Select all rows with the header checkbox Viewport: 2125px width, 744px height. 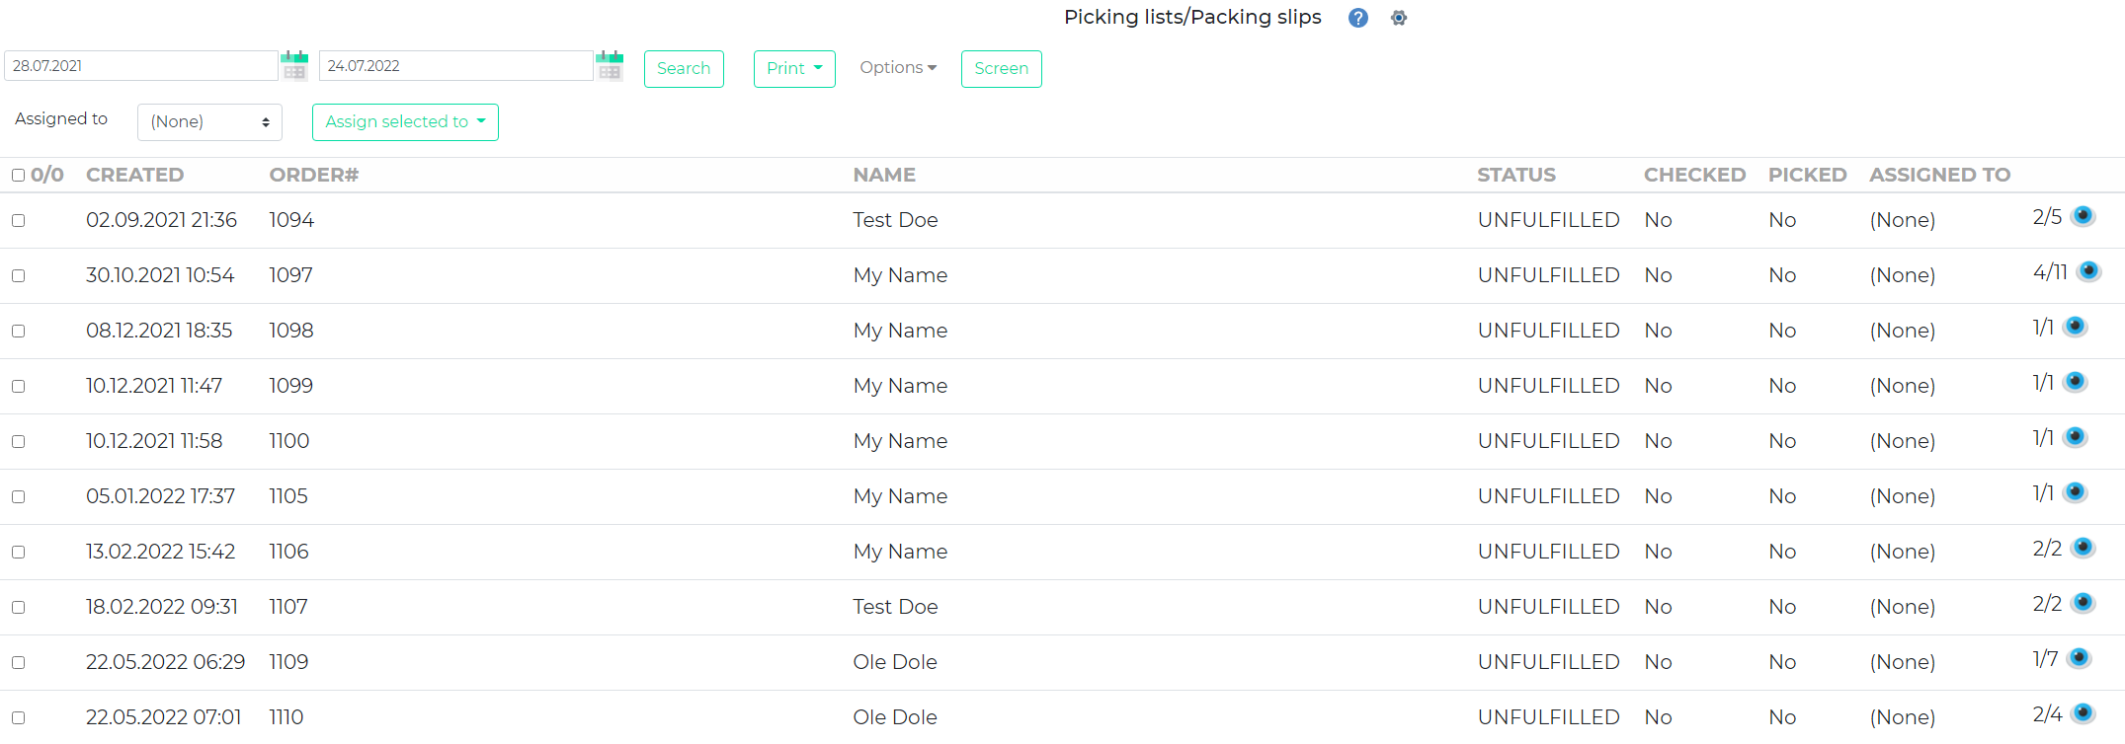click(x=18, y=175)
